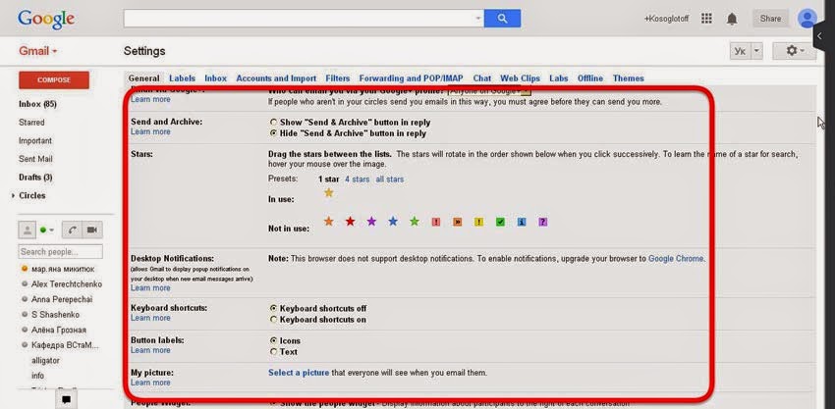Image resolution: width=835 pixels, height=409 pixels.
Task: Select the blue star icon
Action: (x=393, y=222)
